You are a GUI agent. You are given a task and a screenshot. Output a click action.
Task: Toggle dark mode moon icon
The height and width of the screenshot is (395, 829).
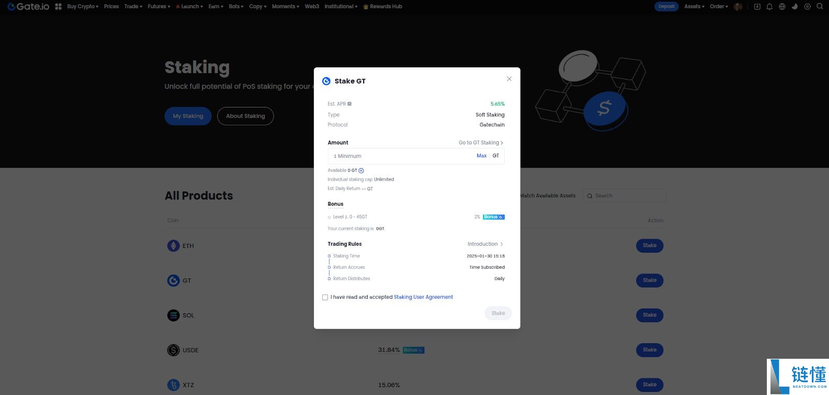pyautogui.click(x=795, y=7)
